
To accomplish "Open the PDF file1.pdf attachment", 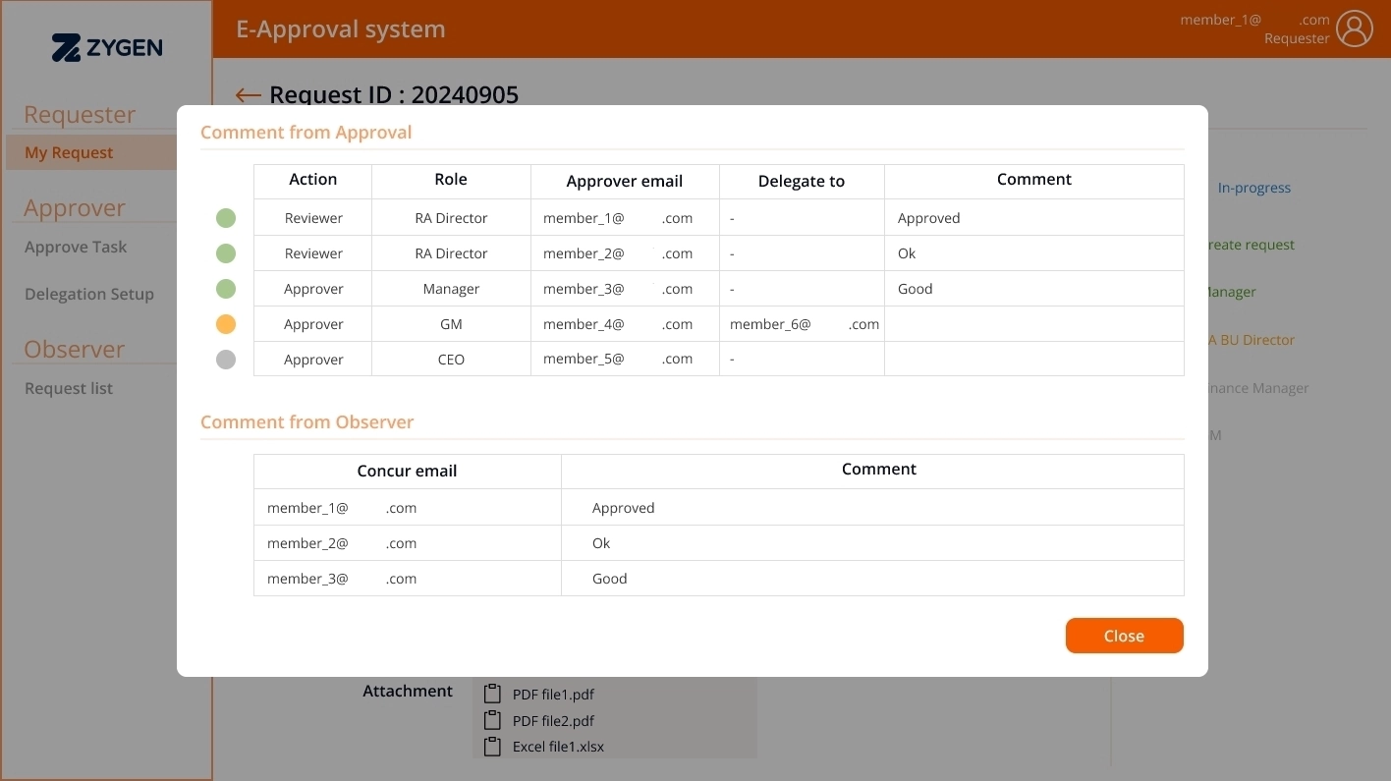I will tap(553, 695).
